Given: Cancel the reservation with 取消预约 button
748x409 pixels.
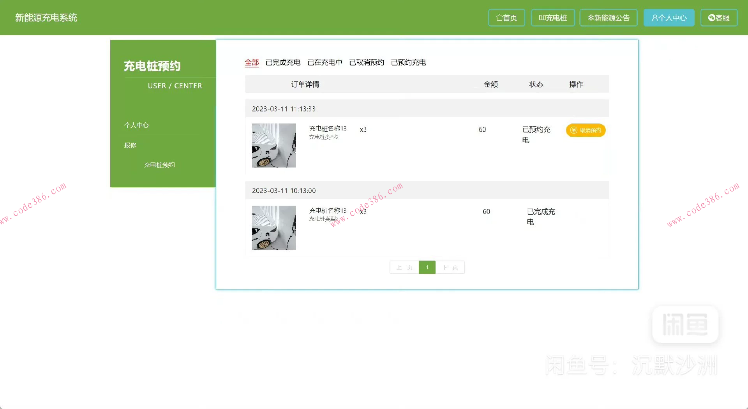Looking at the screenshot, I should (x=586, y=130).
